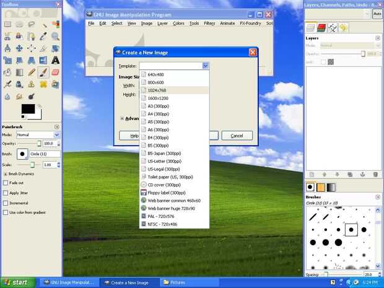Enable the Incremental checkbox
The image size is (384, 288).
pyautogui.click(x=6, y=203)
